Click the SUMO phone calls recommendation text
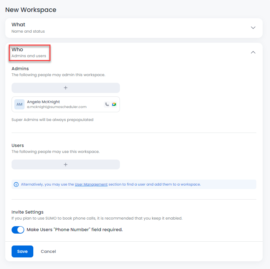The image size is (270, 269). [x=97, y=218]
